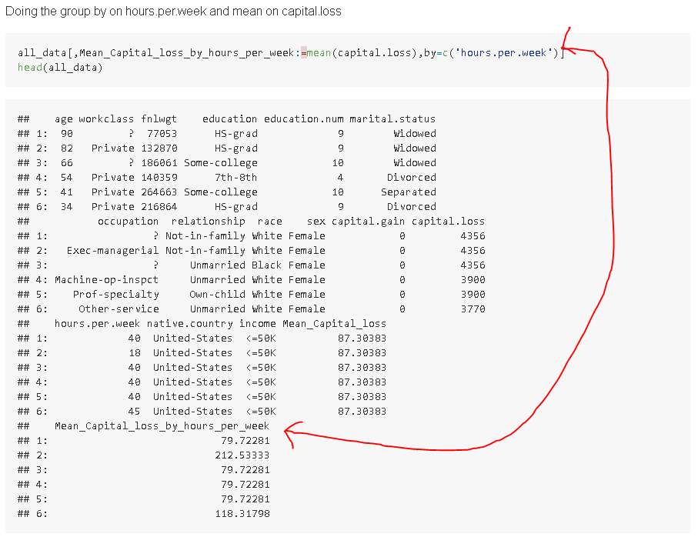Select the Mean_Capital_loss_by_hours_per_week assignment name
The image size is (698, 537).
tap(195, 52)
